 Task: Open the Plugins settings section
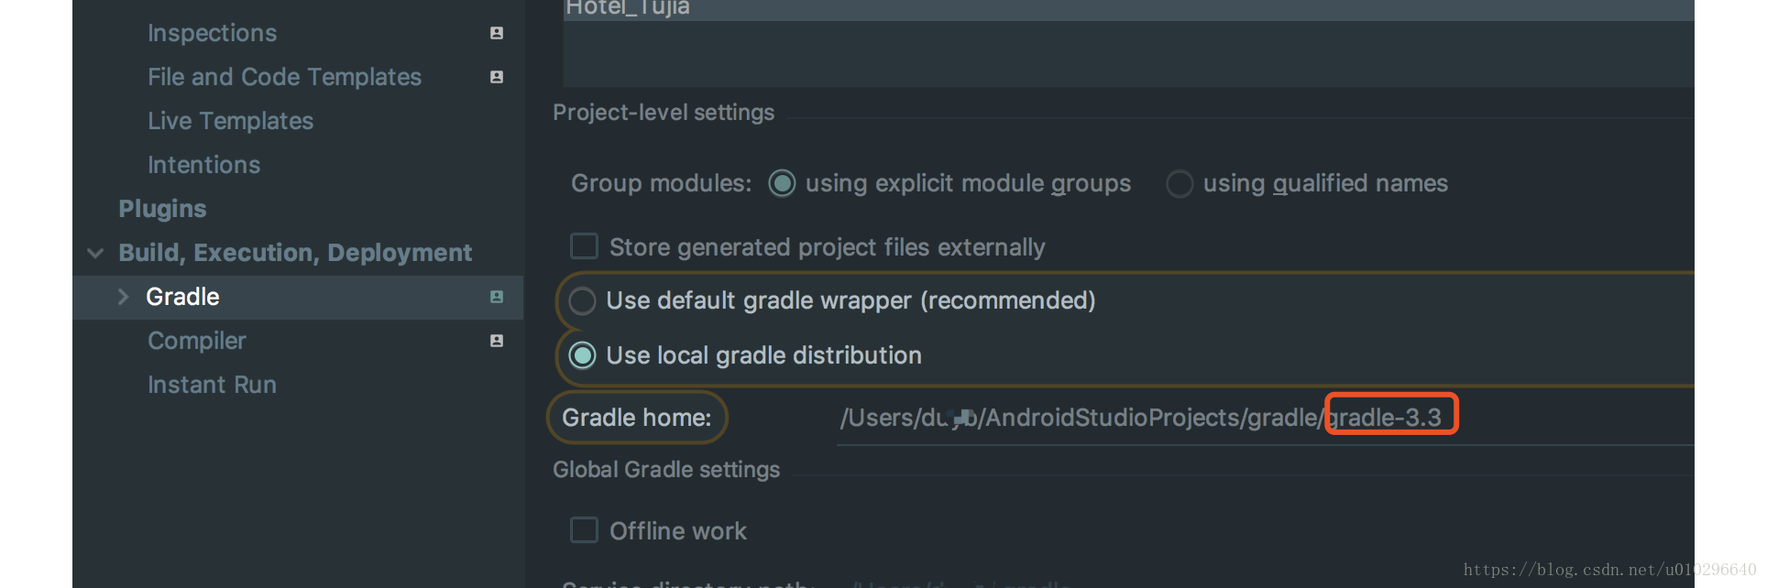(x=162, y=209)
